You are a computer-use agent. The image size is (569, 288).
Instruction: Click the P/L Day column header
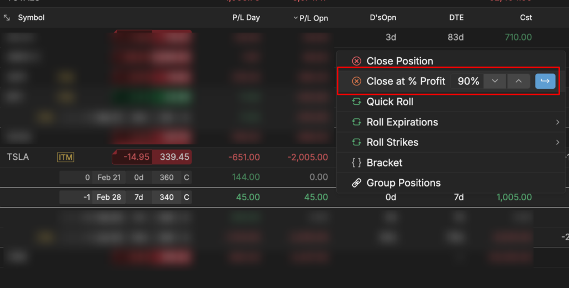(x=246, y=18)
